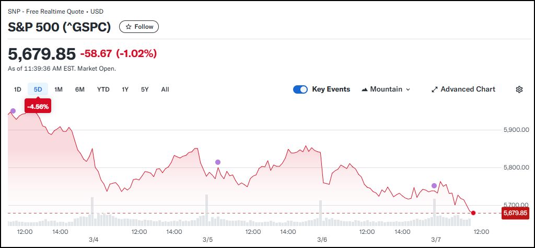Click the large 5,679.85 quote price
The image size is (535, 248).
[x=42, y=54]
